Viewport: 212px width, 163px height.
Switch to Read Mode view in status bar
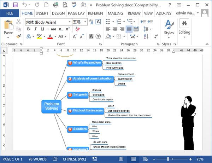pos(121,159)
